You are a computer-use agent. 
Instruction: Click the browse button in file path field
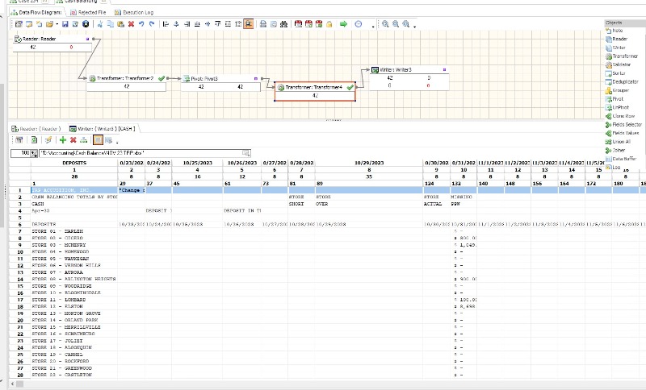click(246, 153)
